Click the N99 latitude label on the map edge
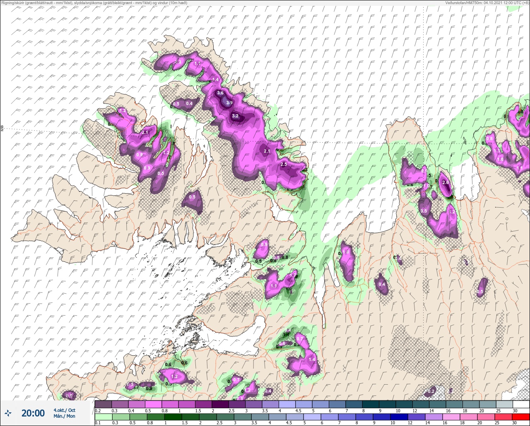 [x=2, y=129]
